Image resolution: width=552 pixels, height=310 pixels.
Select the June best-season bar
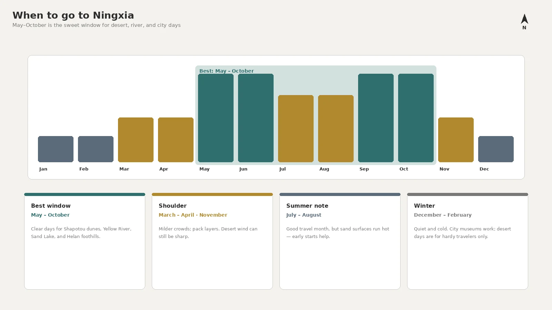click(x=256, y=118)
